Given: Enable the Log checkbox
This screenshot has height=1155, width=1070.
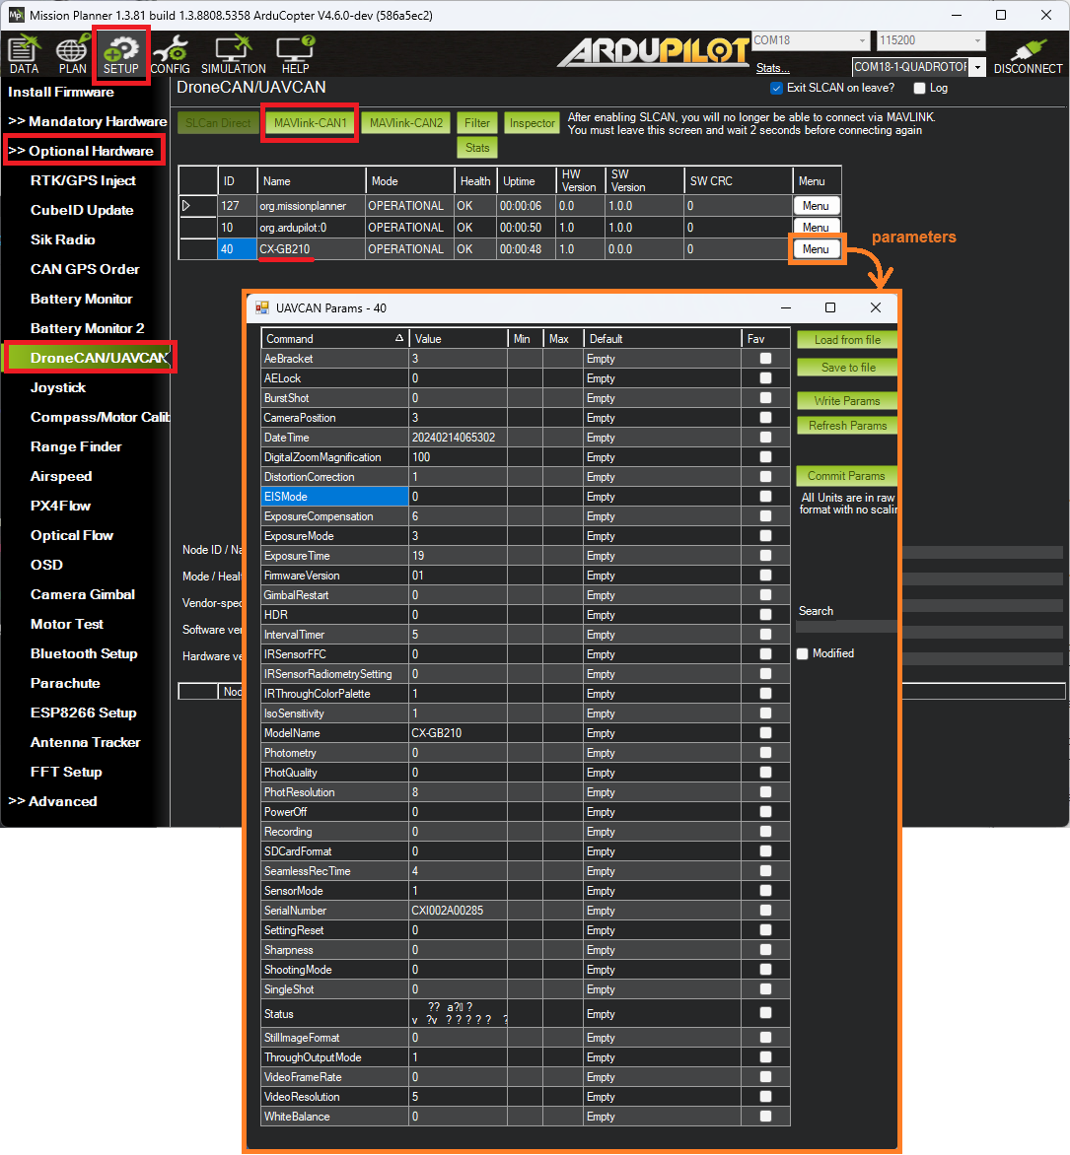Looking at the screenshot, I should [x=920, y=88].
